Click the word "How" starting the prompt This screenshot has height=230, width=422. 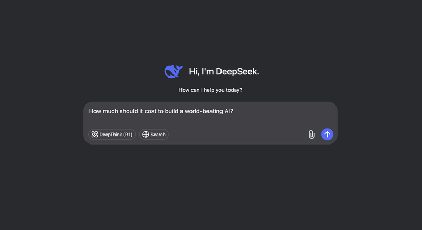(95, 111)
